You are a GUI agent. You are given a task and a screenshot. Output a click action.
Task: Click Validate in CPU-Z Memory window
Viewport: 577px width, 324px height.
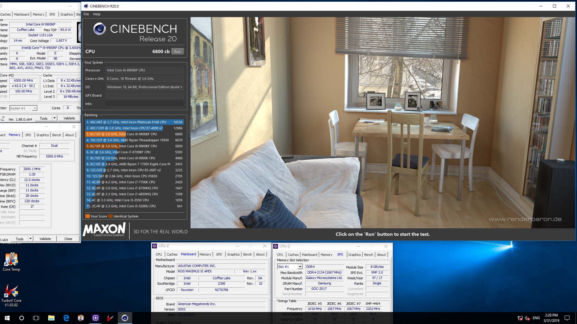[45, 239]
